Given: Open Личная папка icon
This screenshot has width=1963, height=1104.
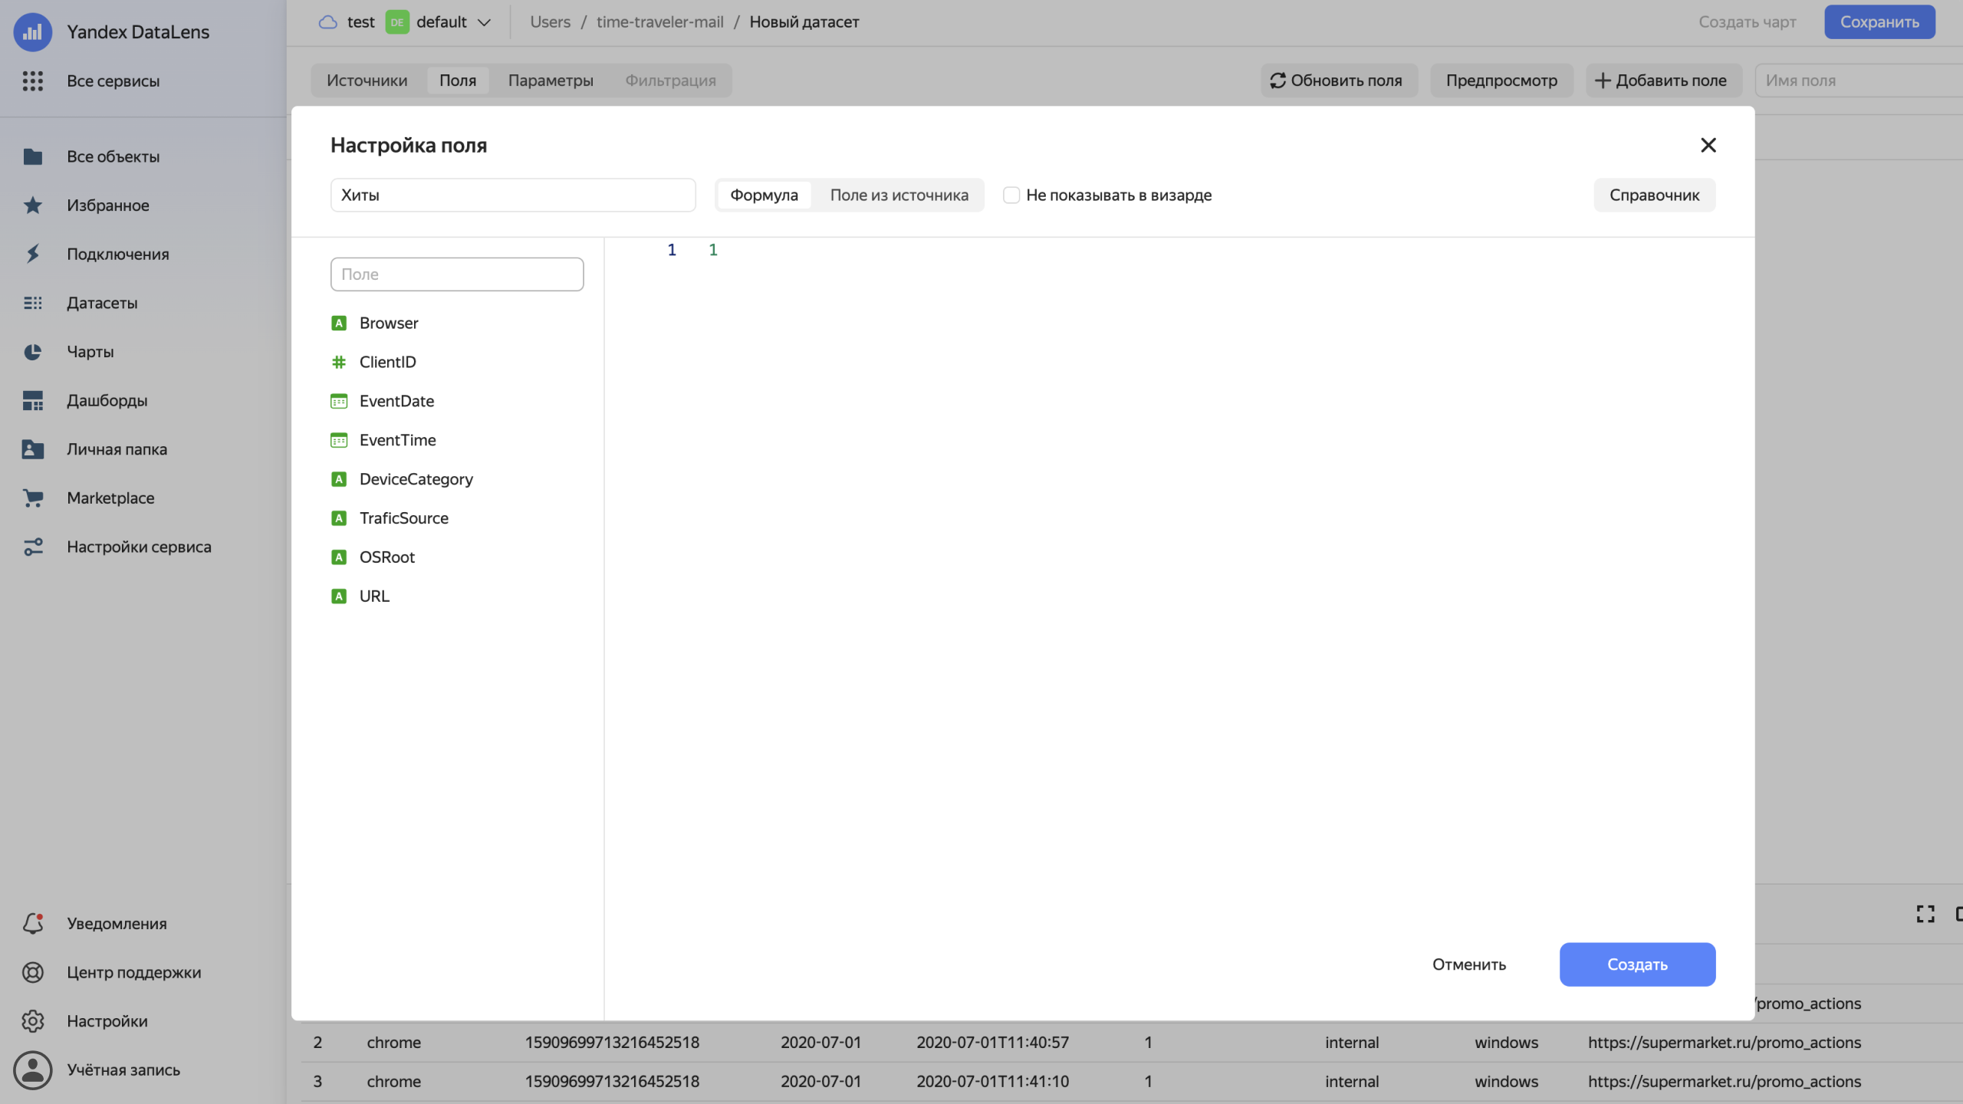Looking at the screenshot, I should coord(32,449).
